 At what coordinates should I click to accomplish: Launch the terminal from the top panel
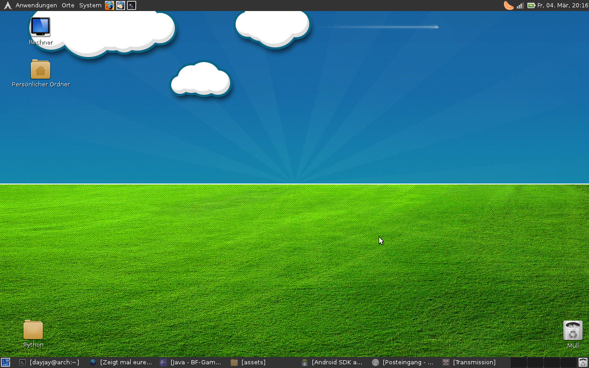point(132,6)
